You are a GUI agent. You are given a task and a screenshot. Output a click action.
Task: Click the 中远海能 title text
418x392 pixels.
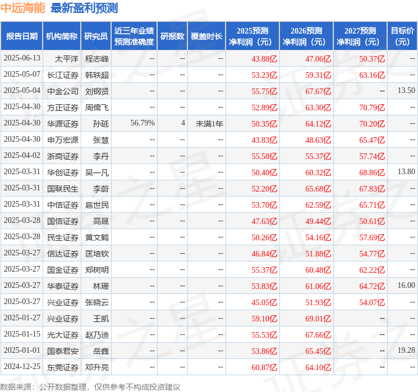pos(22,8)
